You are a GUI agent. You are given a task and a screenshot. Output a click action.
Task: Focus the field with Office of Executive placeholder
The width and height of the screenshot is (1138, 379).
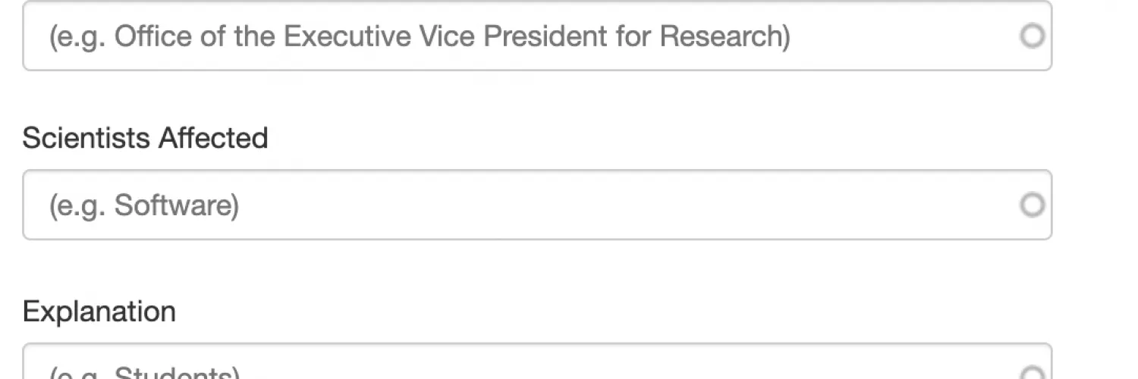point(531,36)
